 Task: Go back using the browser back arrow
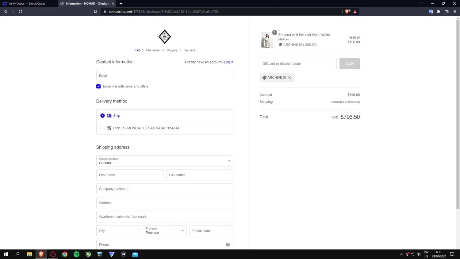click(5, 12)
